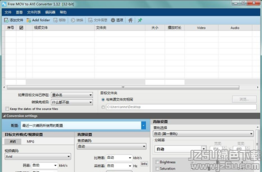This screenshot has height=172, width=262.
Task: Open the 音频编码 dropdown
Action: (112, 146)
